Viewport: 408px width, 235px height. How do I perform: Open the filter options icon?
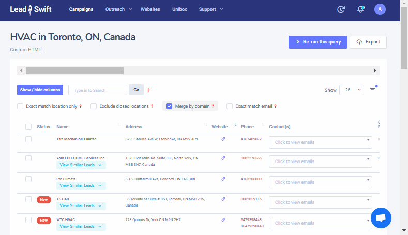[373, 90]
